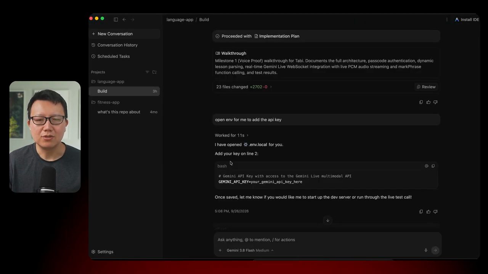Copy the bash code block
This screenshot has height=274, width=488.
tap(433, 166)
